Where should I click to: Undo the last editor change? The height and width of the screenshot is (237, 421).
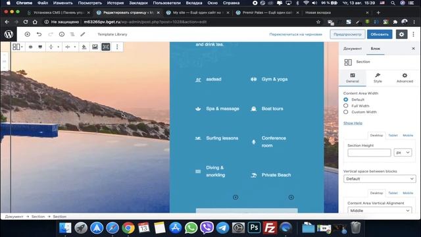pyautogui.click(x=39, y=34)
